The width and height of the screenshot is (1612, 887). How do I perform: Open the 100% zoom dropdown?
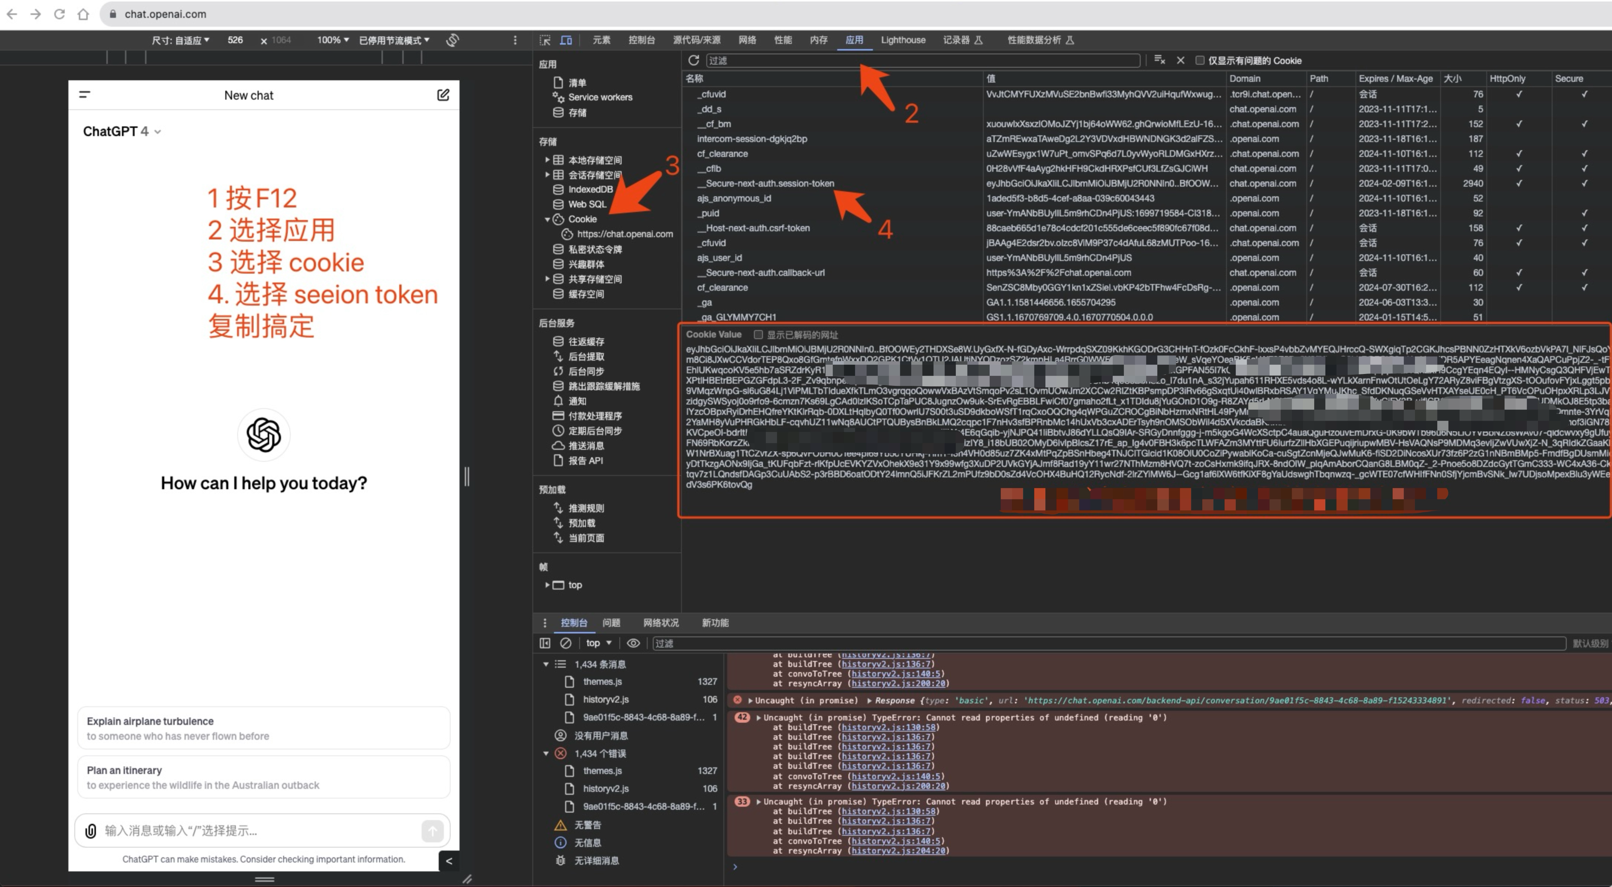click(333, 40)
